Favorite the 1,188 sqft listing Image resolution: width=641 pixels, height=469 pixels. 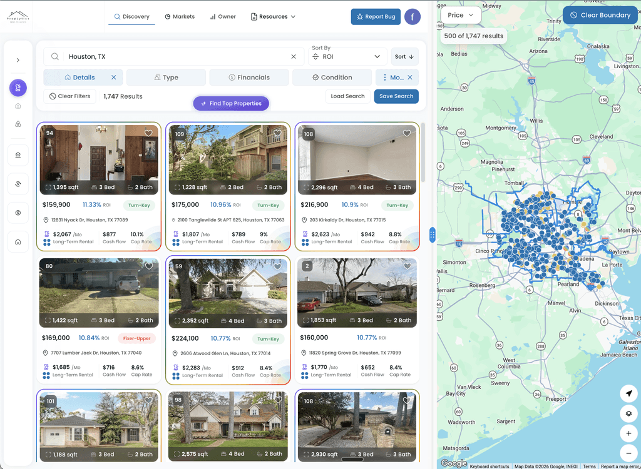click(x=148, y=400)
